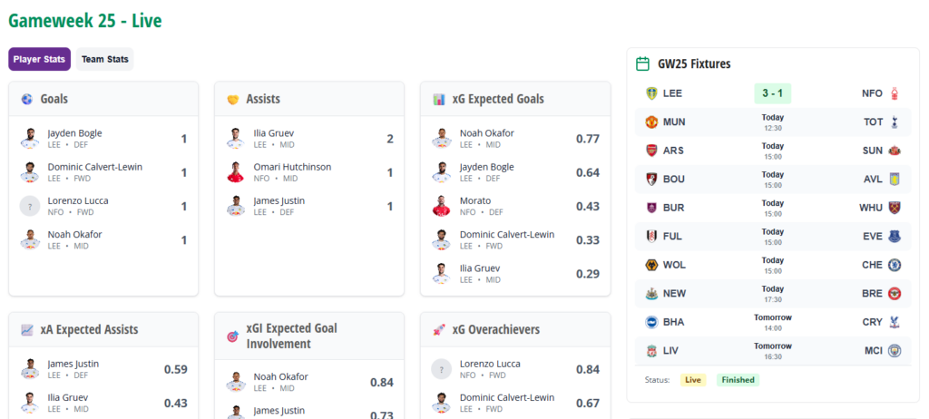Open Jayden Bogle in Goals list
Image resolution: width=929 pixels, height=419 pixels.
click(x=74, y=133)
